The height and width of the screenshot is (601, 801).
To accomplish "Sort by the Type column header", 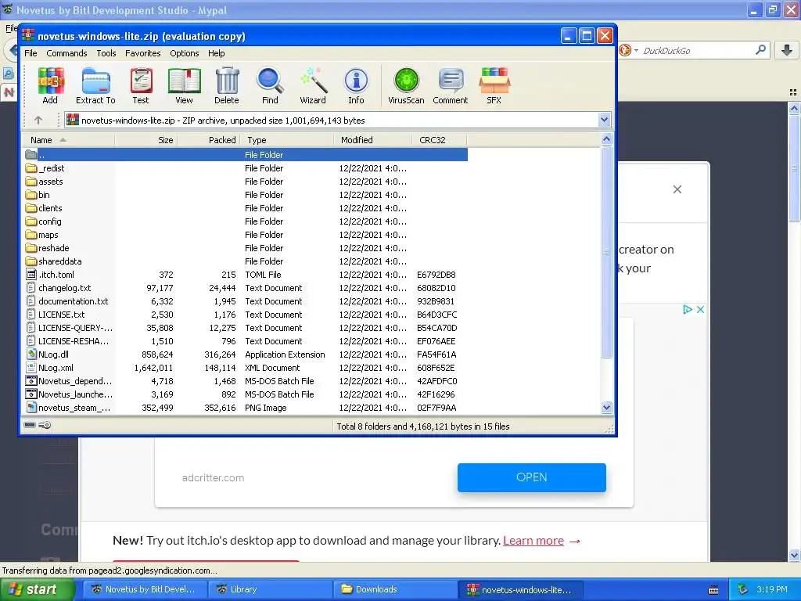I will (x=287, y=140).
